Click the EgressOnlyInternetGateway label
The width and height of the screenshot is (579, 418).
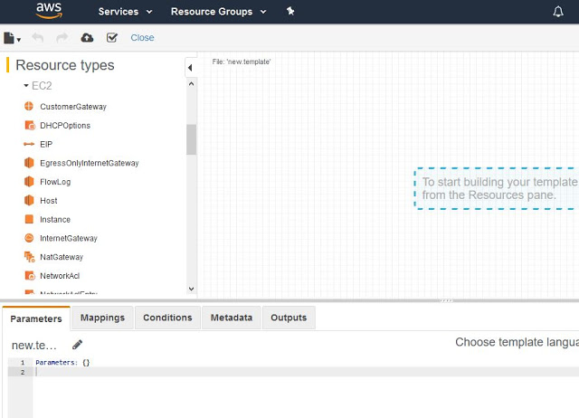point(90,163)
